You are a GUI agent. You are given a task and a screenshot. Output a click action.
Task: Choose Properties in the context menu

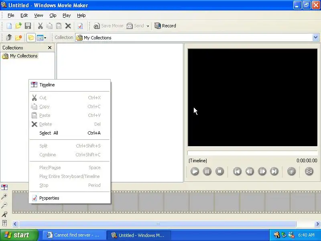pyautogui.click(x=69, y=198)
